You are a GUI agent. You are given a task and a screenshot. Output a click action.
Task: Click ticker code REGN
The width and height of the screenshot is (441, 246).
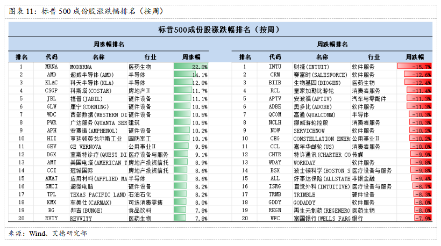pyautogui.click(x=275, y=211)
